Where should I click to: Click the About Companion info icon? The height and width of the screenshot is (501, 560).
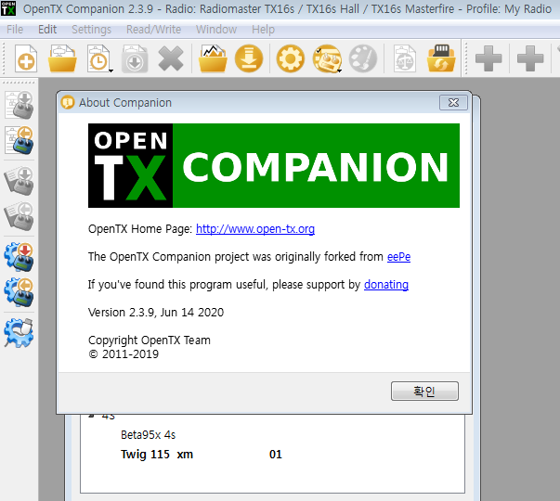[68, 102]
